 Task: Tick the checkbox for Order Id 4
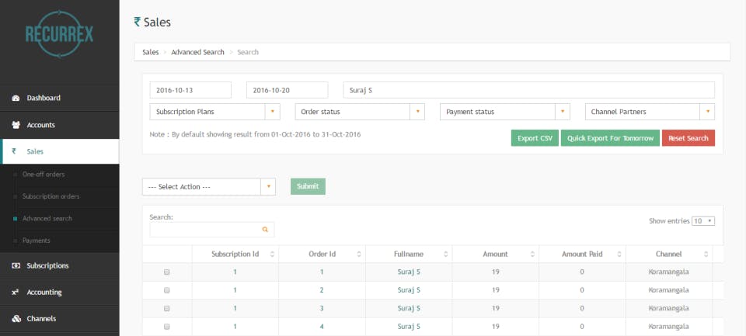[167, 327]
